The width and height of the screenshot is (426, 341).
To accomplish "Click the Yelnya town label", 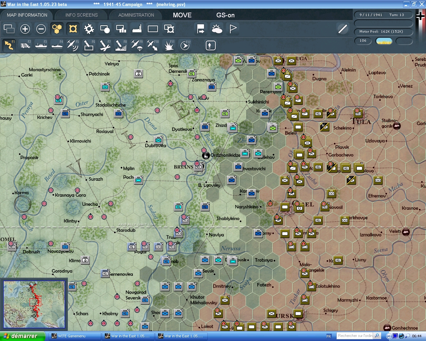I will click(x=111, y=64).
